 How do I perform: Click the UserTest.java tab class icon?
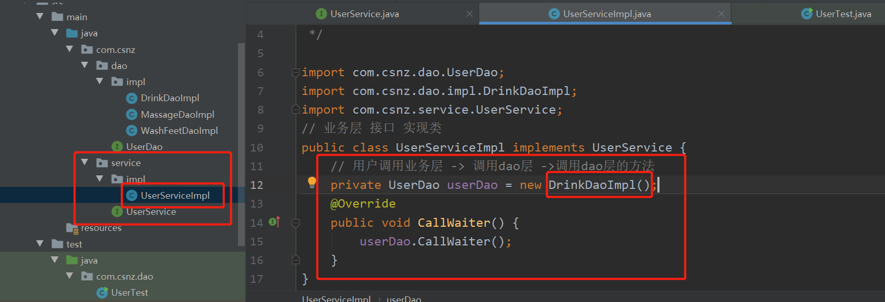coord(807,14)
